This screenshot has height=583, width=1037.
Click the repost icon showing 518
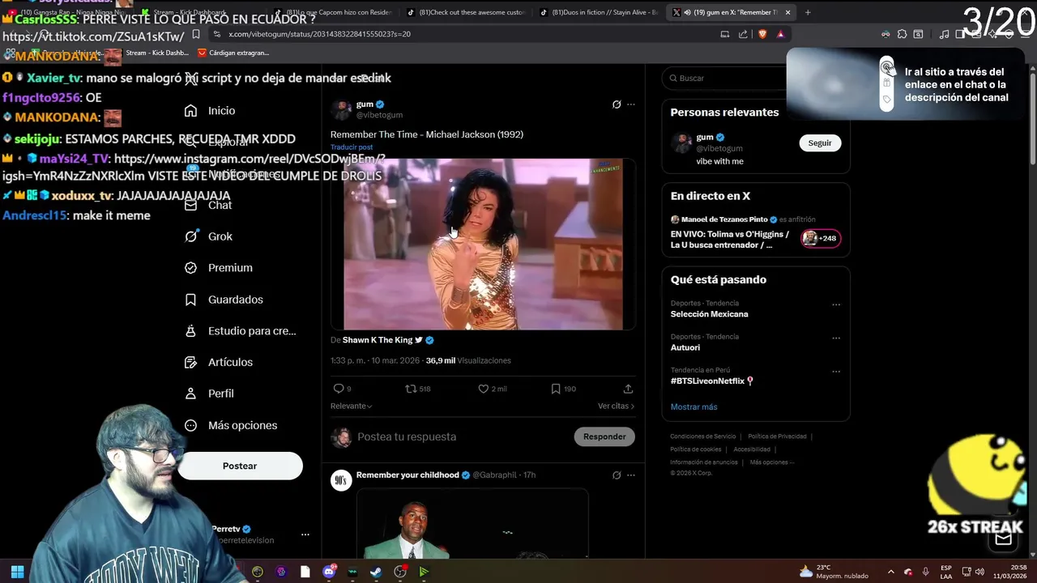tap(417, 389)
